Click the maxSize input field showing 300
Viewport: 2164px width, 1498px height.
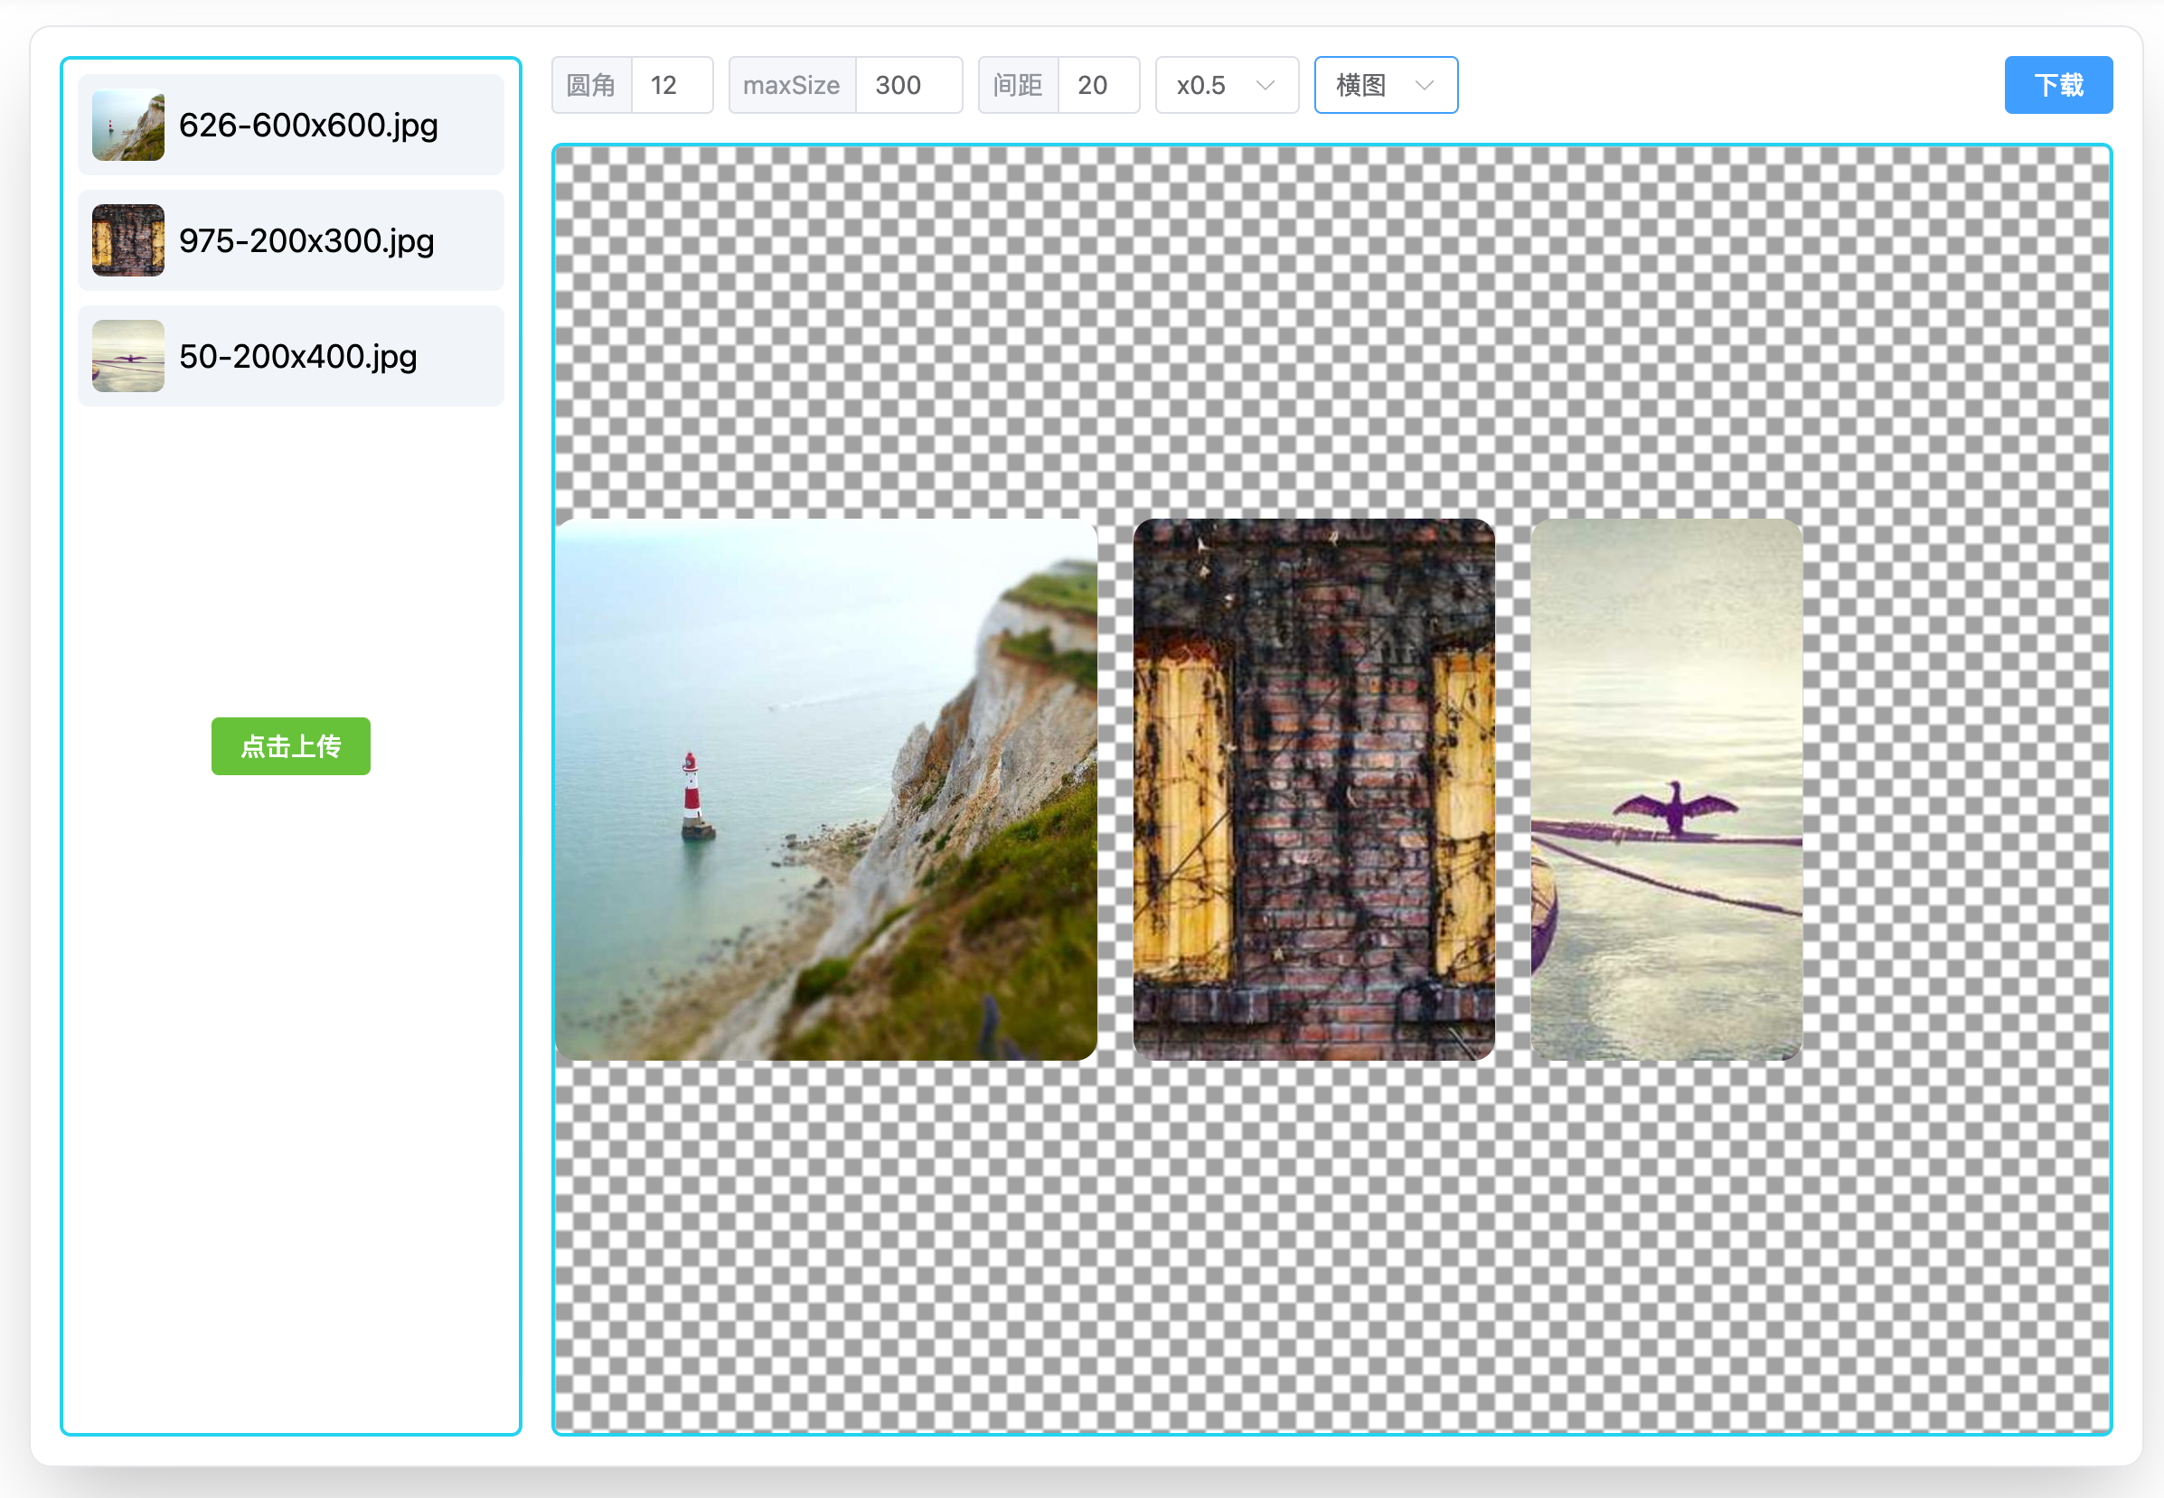click(x=908, y=86)
